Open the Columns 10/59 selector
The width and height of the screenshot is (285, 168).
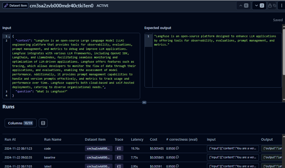coord(20,123)
